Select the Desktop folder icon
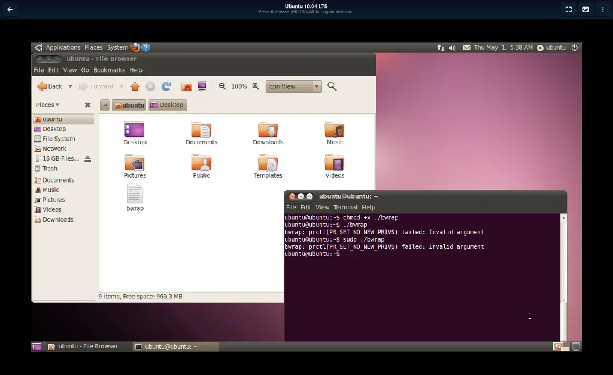This screenshot has height=375, width=613. (x=135, y=129)
